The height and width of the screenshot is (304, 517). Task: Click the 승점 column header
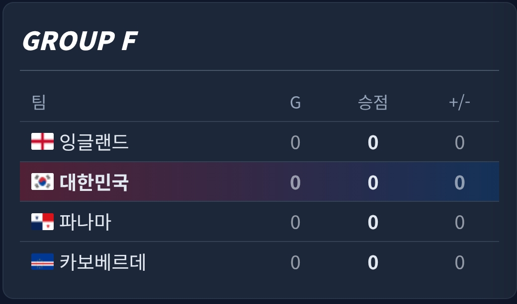click(373, 103)
